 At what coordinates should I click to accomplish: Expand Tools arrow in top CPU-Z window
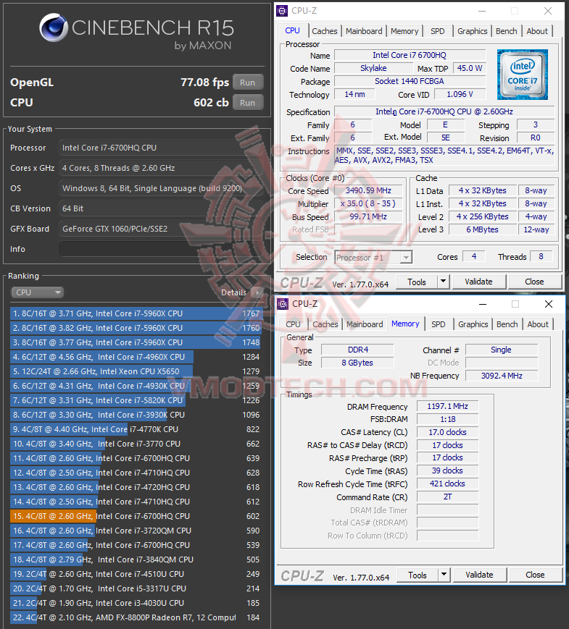[443, 282]
